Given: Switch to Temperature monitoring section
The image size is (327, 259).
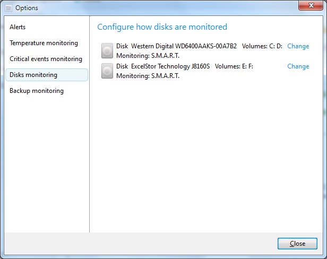Looking at the screenshot, I should point(44,43).
